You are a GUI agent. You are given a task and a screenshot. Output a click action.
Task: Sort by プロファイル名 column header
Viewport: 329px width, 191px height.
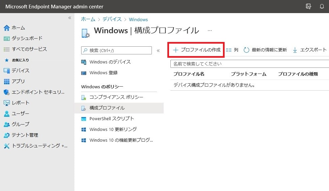tap(189, 74)
